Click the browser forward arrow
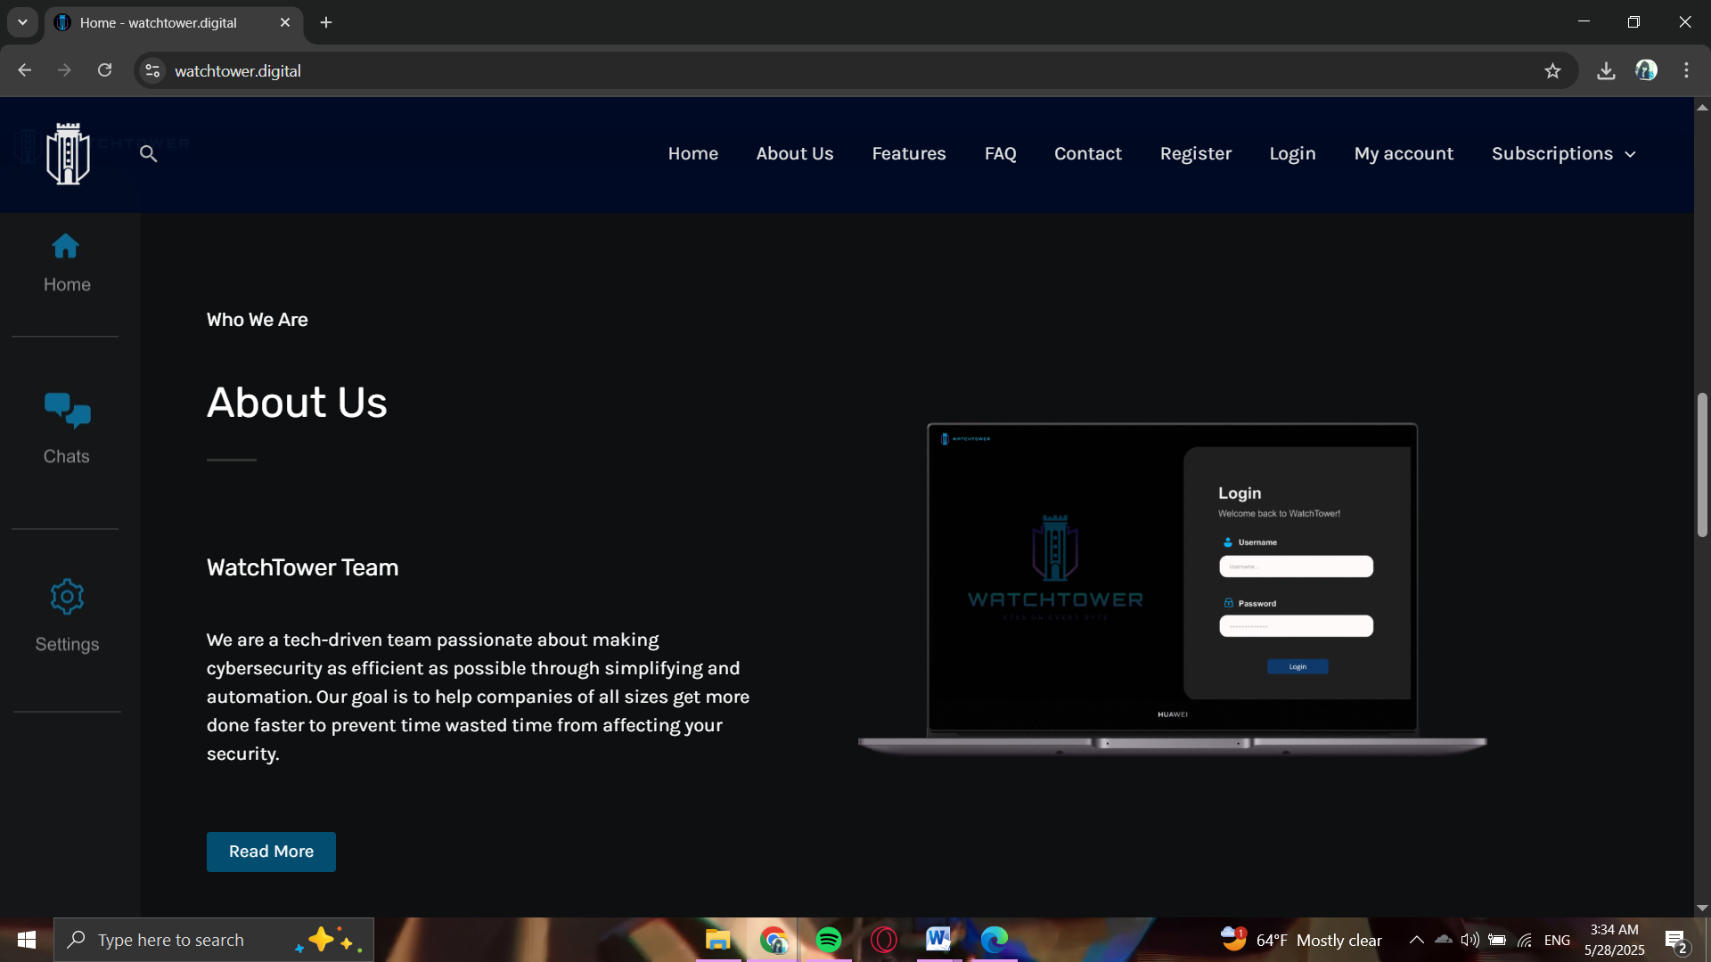This screenshot has width=1711, height=962. coord(64,70)
